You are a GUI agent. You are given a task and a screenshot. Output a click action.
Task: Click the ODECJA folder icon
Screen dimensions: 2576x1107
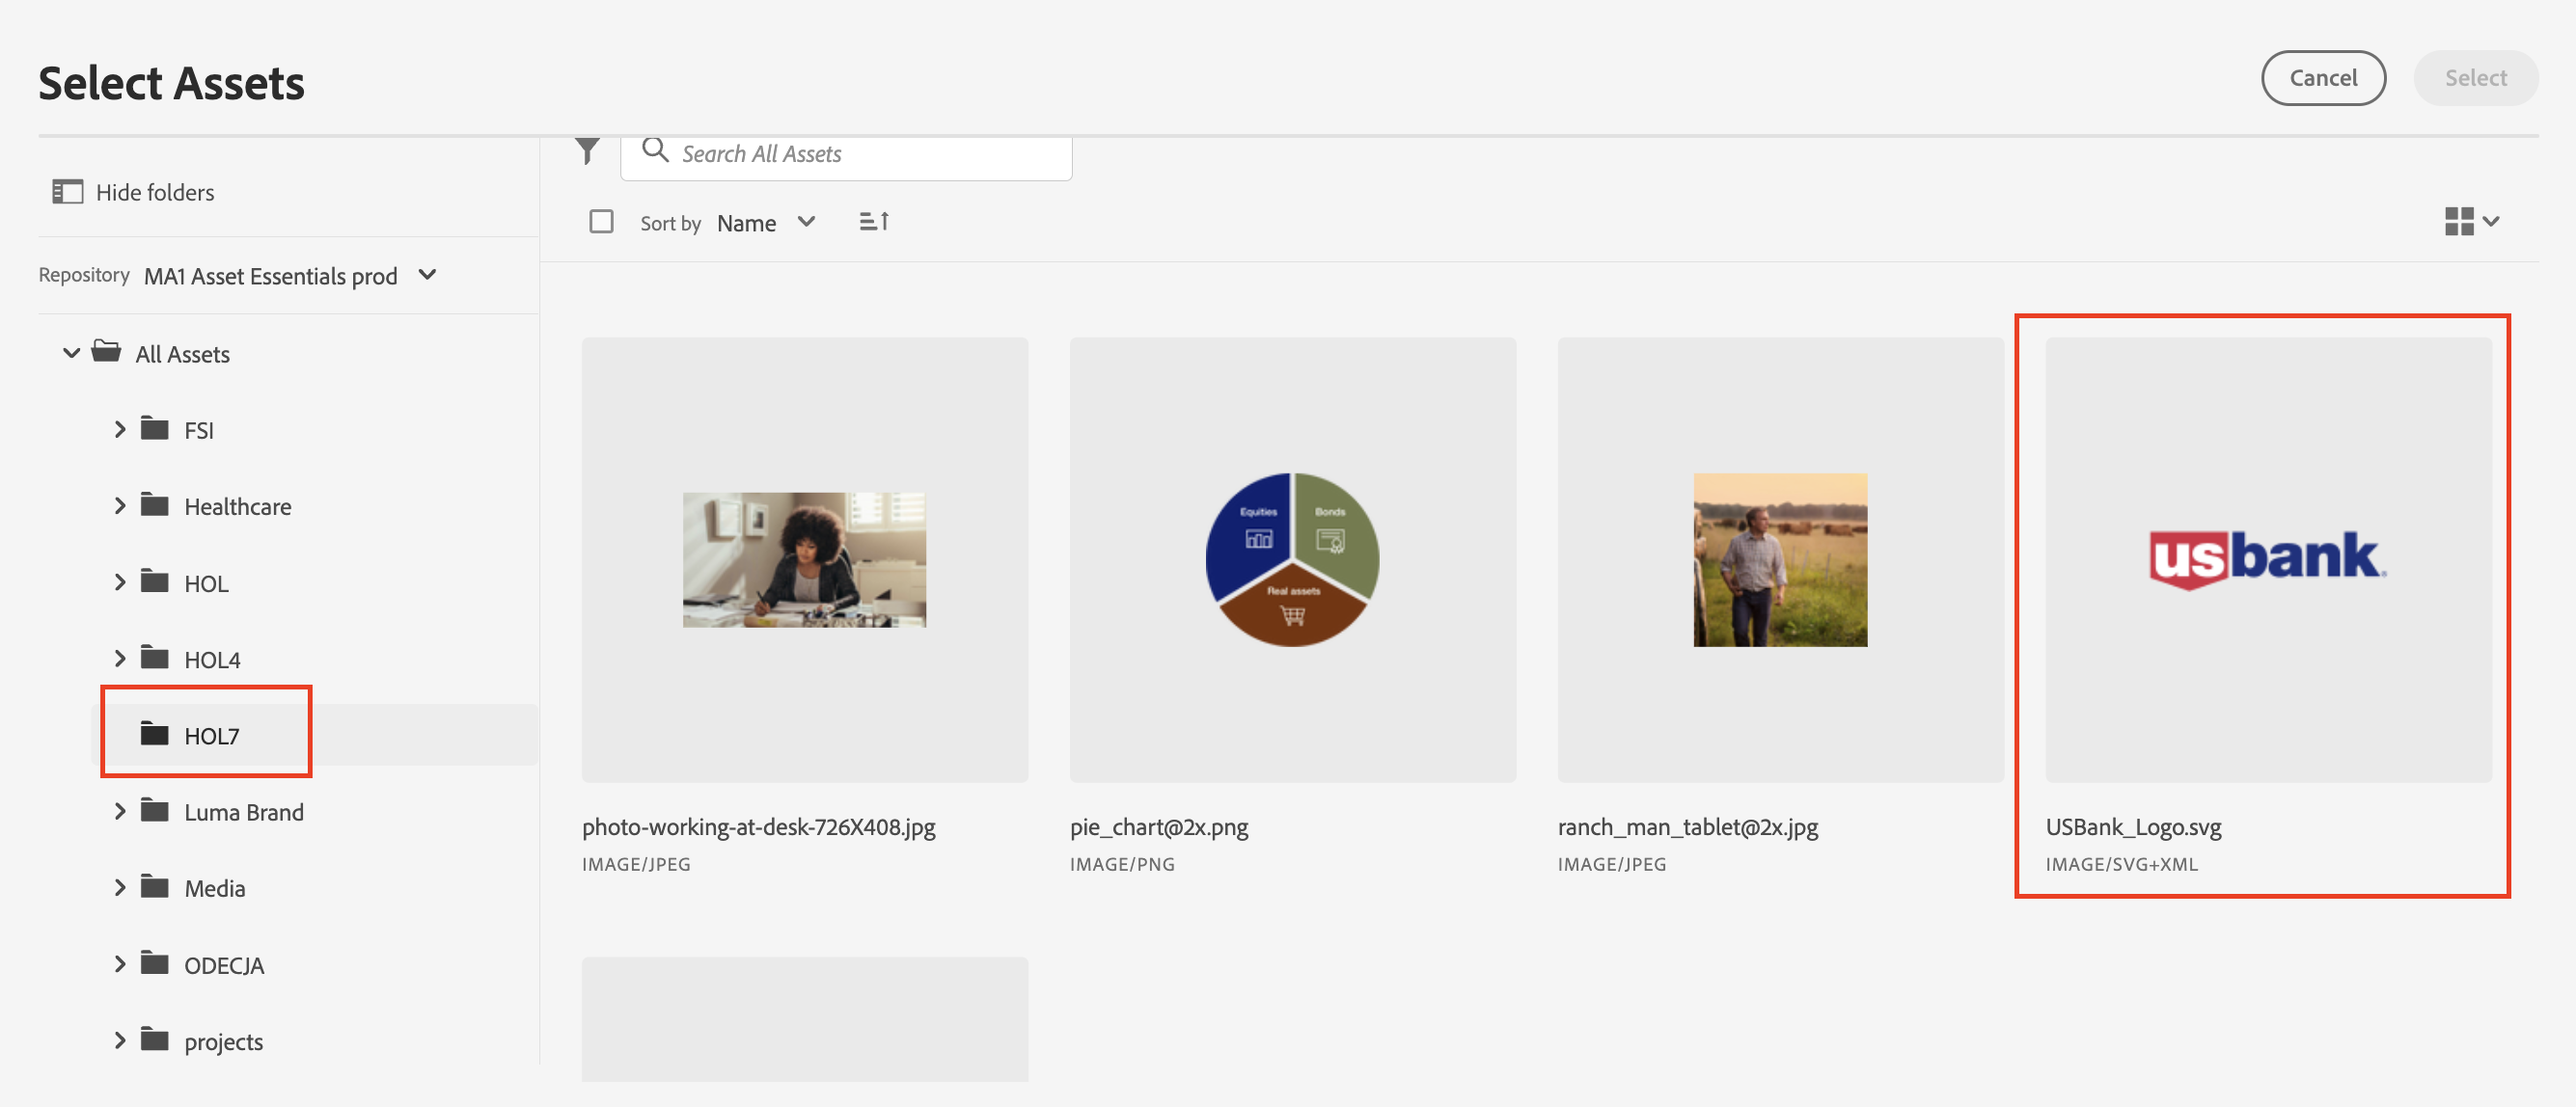pos(154,963)
